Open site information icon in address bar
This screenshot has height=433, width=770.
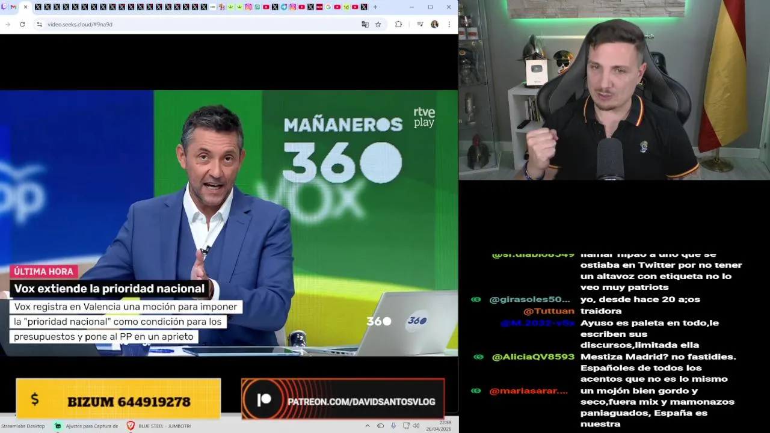click(x=39, y=24)
